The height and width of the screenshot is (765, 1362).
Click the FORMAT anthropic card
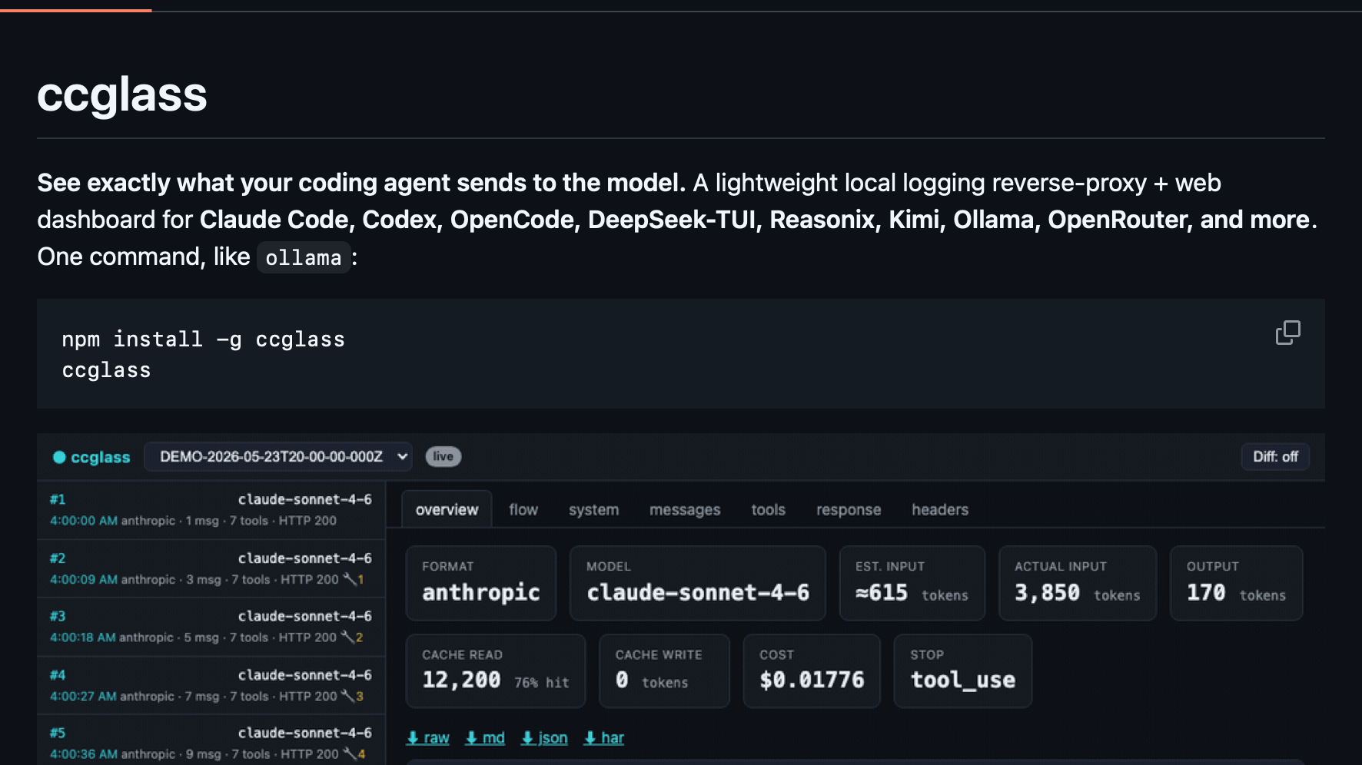pyautogui.click(x=481, y=583)
